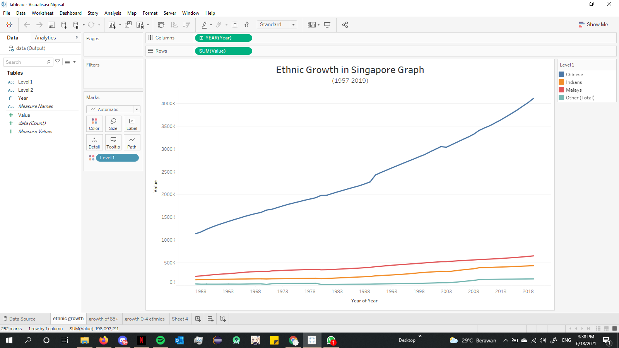Open presentation mode icon
619x348 pixels.
(x=327, y=25)
